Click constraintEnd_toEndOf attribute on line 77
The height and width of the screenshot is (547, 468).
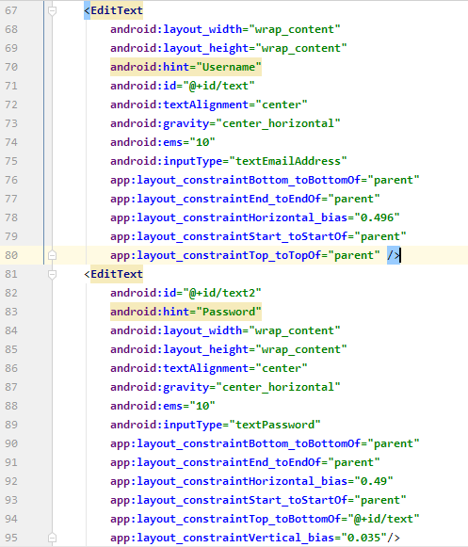216,199
